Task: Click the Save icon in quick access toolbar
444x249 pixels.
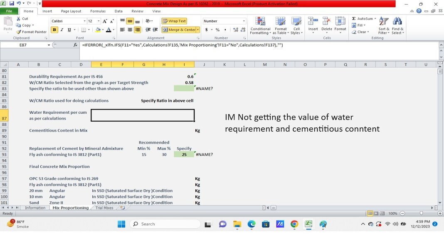Action: pyautogui.click(x=12, y=4)
